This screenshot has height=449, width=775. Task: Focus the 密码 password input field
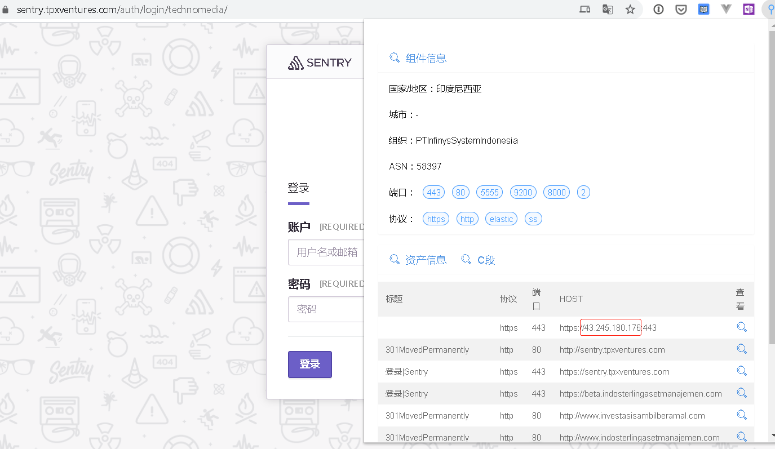pos(326,309)
